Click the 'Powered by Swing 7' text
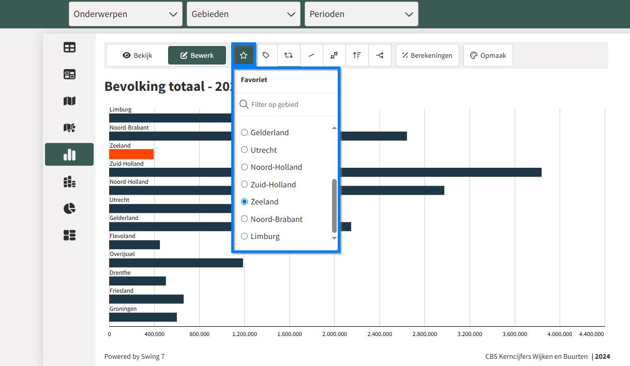 tap(134, 356)
